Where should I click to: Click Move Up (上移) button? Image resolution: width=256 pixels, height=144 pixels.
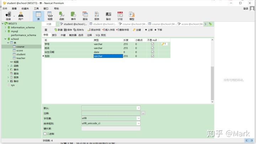[x=149, y=30]
